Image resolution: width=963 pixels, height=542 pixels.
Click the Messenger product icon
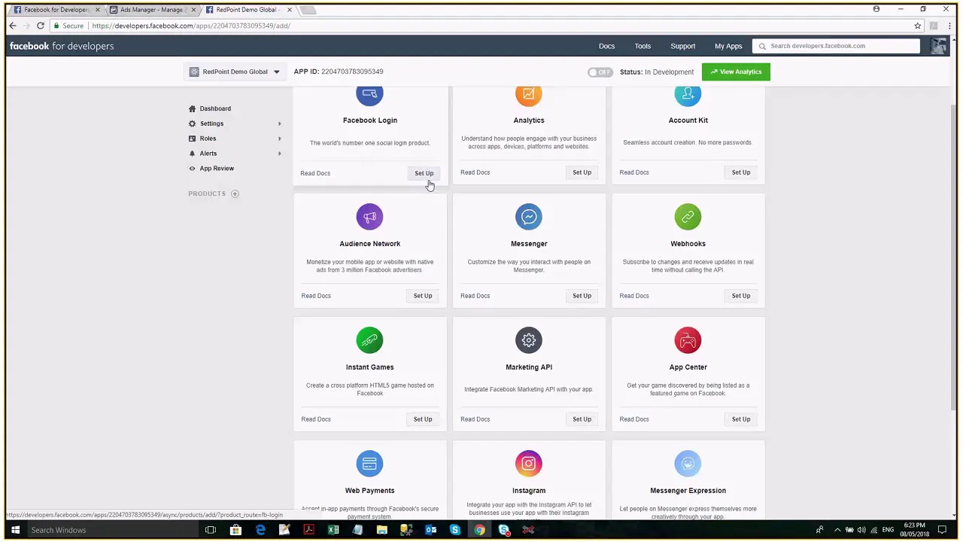coord(529,217)
